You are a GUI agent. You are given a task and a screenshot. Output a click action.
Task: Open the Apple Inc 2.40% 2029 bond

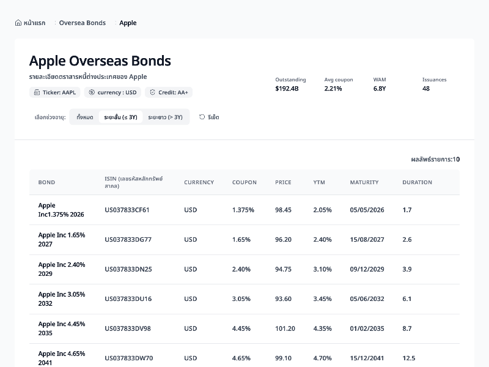(x=62, y=269)
